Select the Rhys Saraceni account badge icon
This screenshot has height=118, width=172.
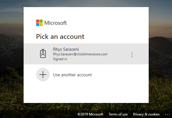click(x=43, y=53)
